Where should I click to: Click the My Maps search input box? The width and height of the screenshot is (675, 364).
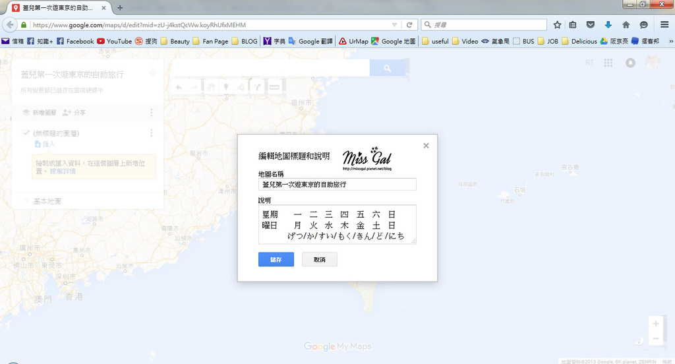(x=271, y=68)
